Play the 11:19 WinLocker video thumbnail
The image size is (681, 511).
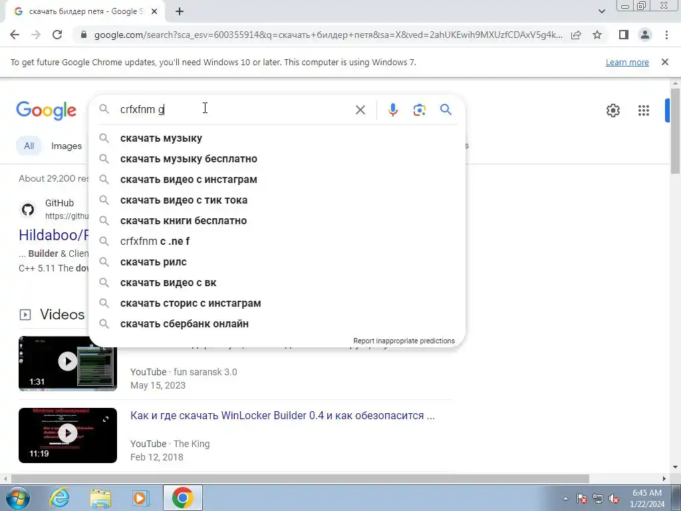(x=68, y=435)
